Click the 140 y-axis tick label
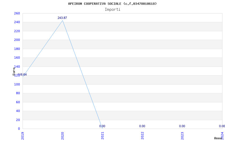 point(17,67)
